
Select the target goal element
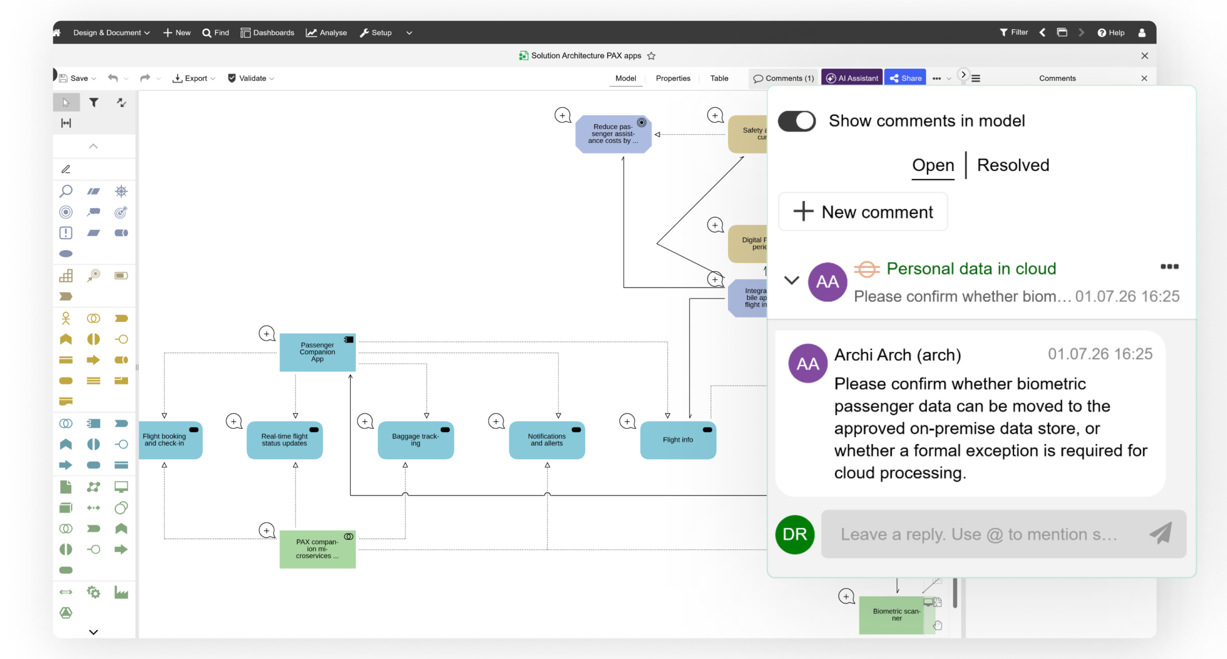click(x=66, y=212)
